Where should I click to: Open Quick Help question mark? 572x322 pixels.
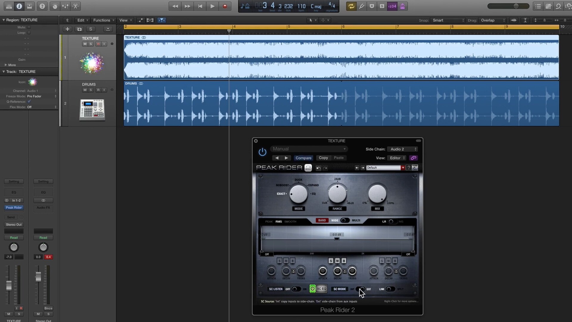tap(42, 6)
